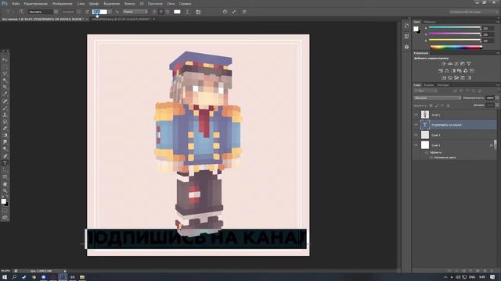Select the Blur tool

pyautogui.click(x=5, y=142)
